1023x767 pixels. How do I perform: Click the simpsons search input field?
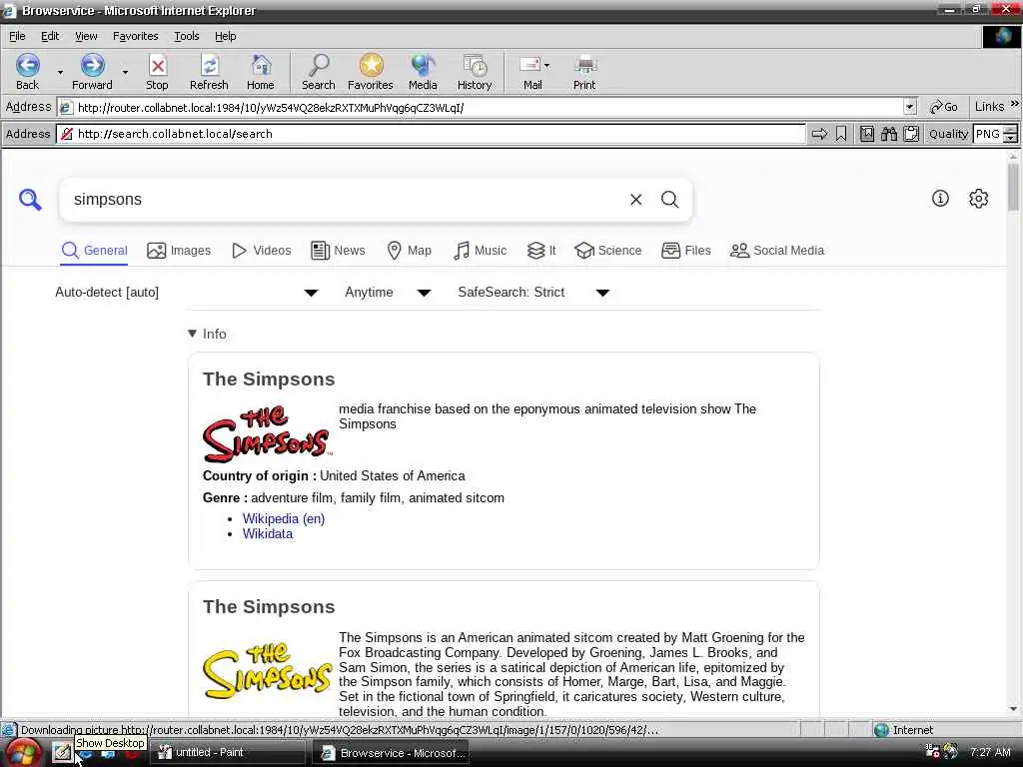click(346, 200)
